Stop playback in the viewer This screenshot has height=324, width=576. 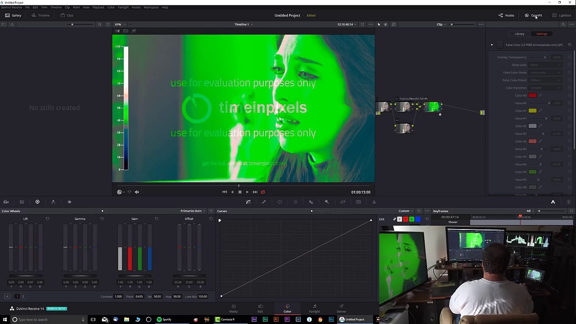240,192
